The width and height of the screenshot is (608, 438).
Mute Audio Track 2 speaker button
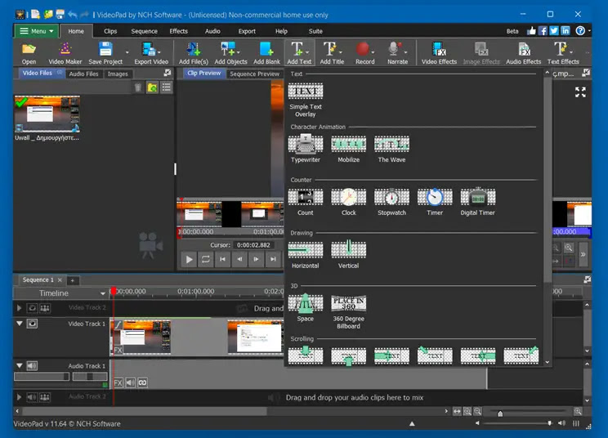click(x=32, y=397)
